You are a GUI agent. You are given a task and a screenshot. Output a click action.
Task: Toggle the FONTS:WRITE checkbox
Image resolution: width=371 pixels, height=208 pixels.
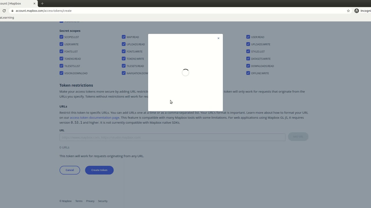(x=124, y=51)
